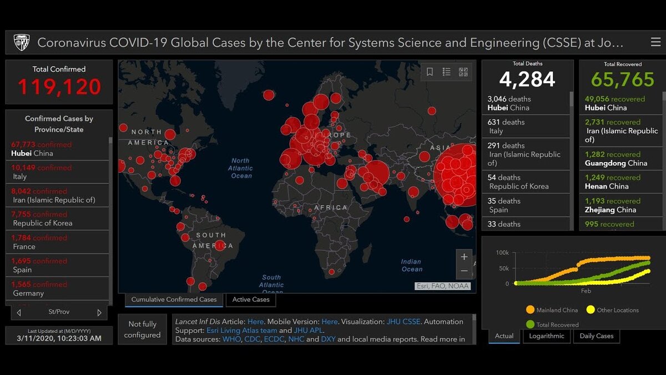
Task: Select 631 deaths Italy row
Action: [526, 127]
